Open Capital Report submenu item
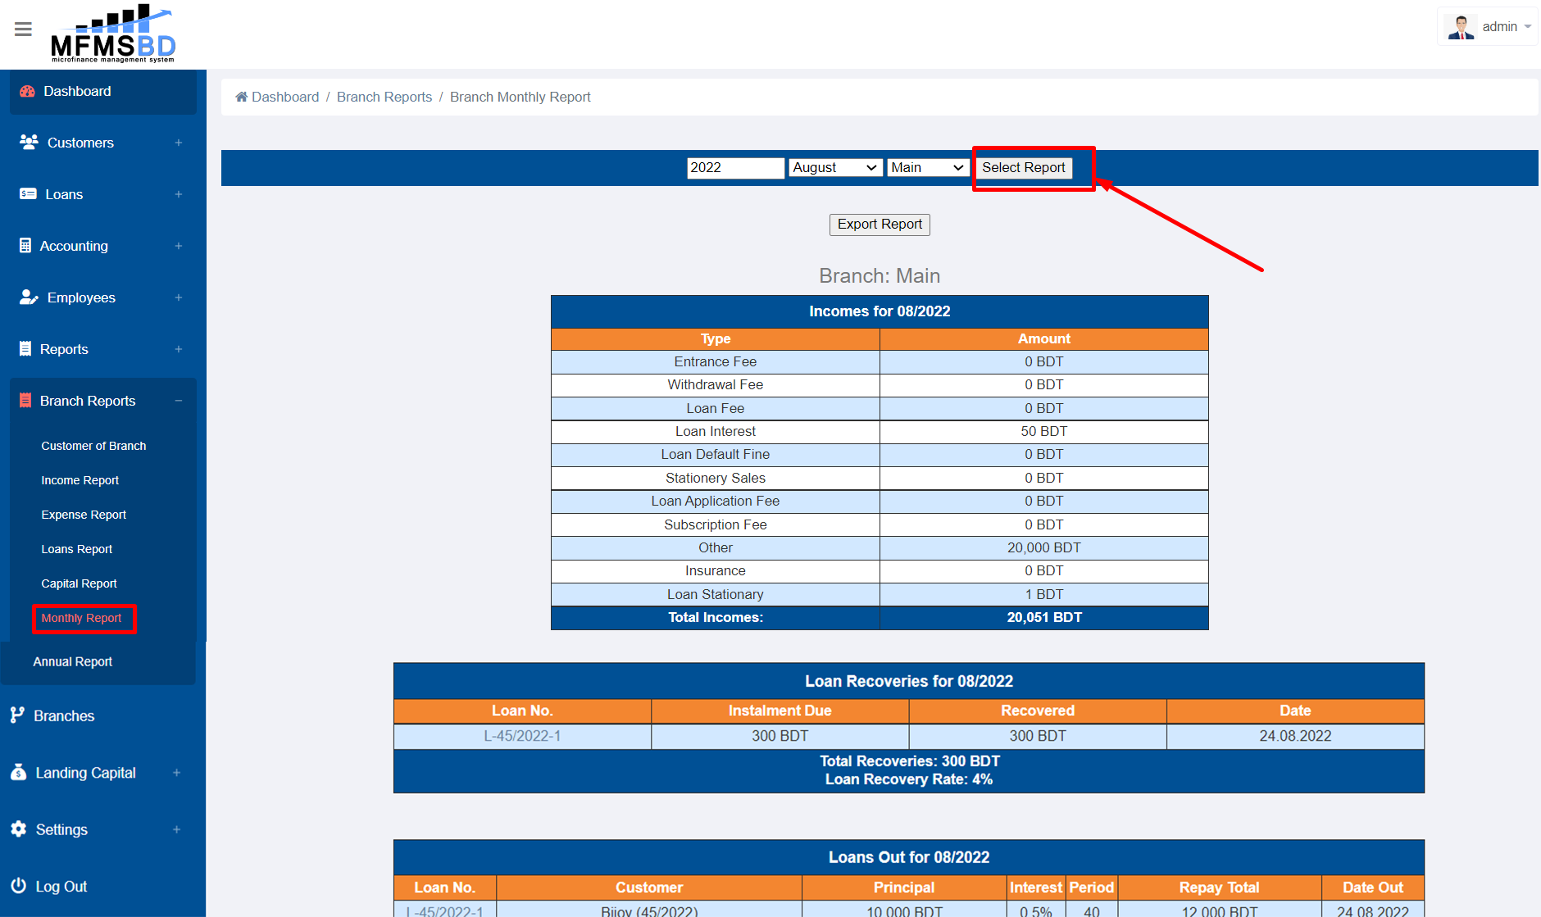Screen dimensions: 1541x917 [x=80, y=583]
